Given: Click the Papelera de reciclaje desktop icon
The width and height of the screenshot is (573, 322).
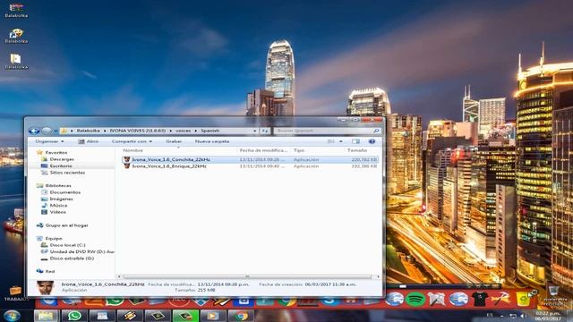Looking at the screenshot, I should click(x=554, y=295).
